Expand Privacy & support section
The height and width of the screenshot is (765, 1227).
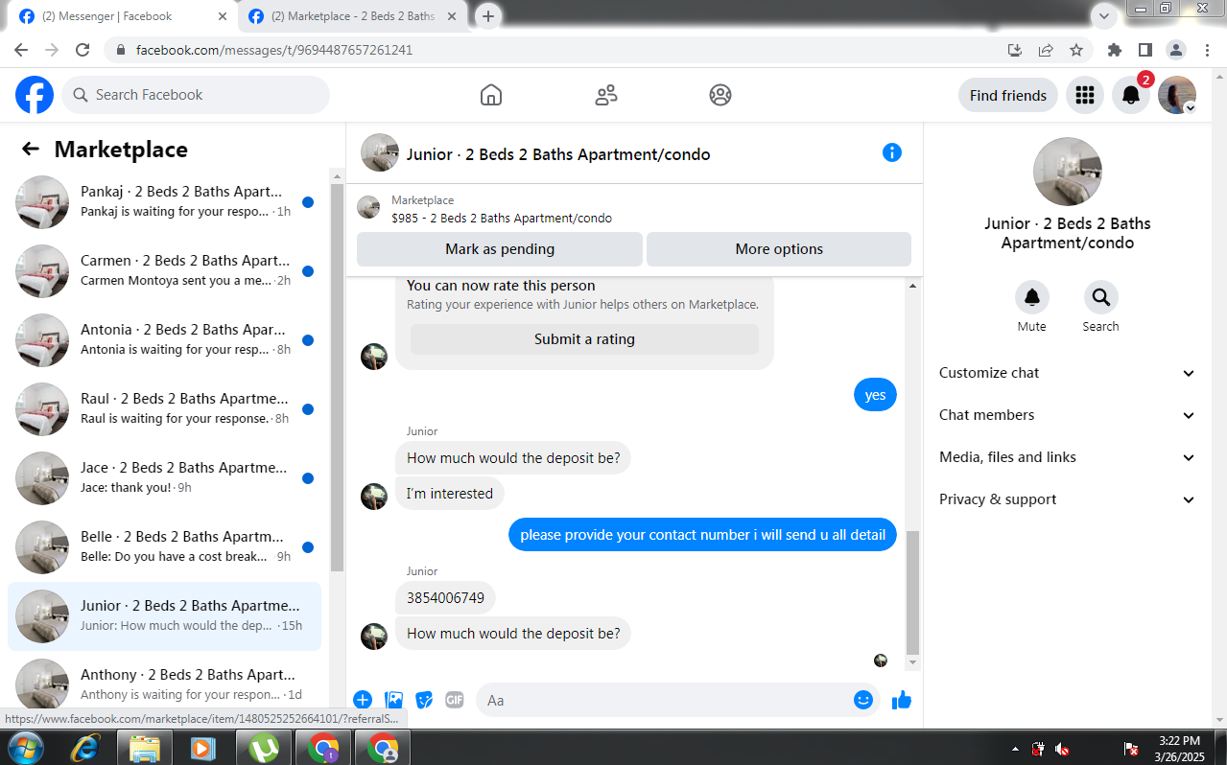[x=1068, y=499]
